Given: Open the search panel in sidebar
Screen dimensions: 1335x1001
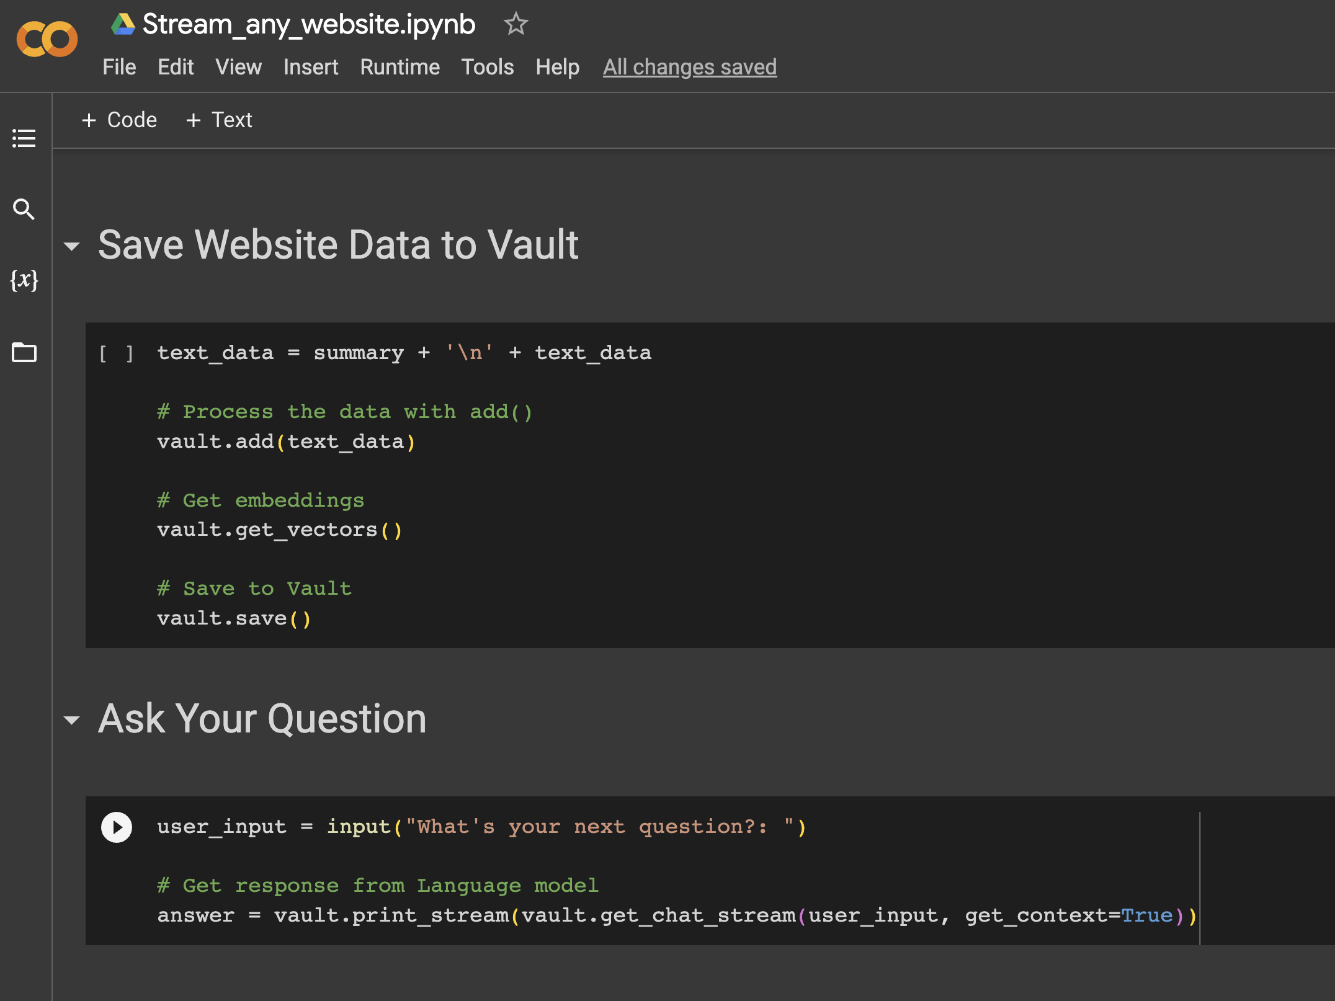Looking at the screenshot, I should 24,210.
